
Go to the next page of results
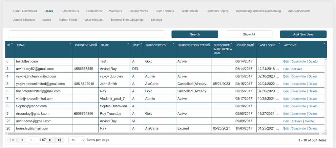51,140
